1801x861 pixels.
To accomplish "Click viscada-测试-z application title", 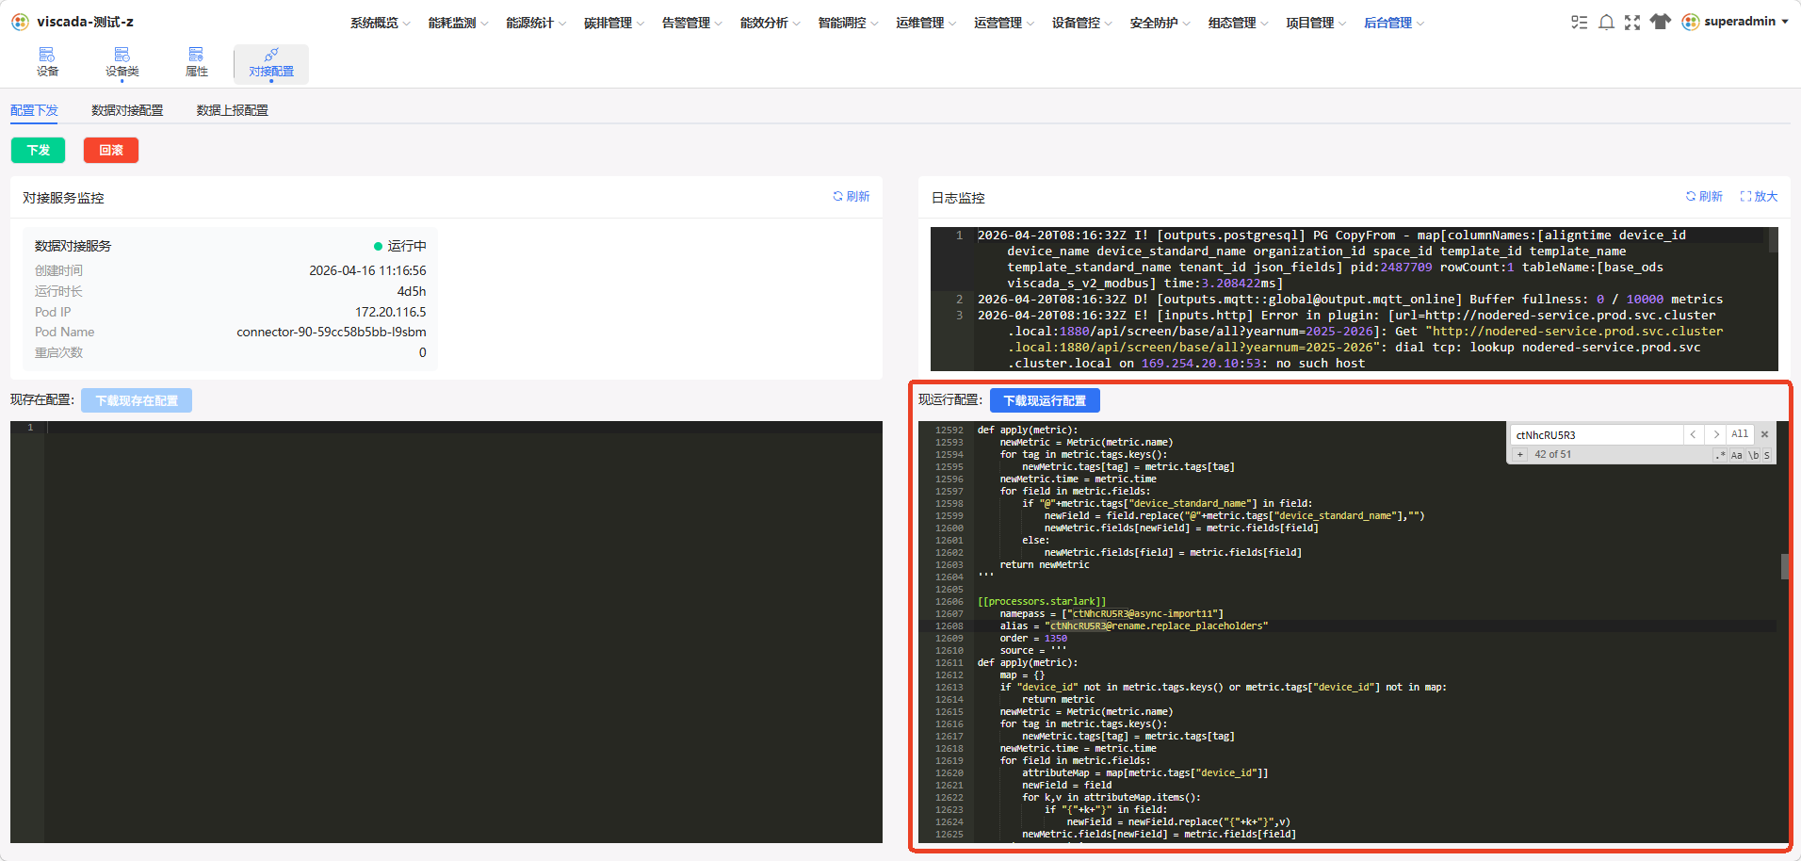I will [85, 22].
